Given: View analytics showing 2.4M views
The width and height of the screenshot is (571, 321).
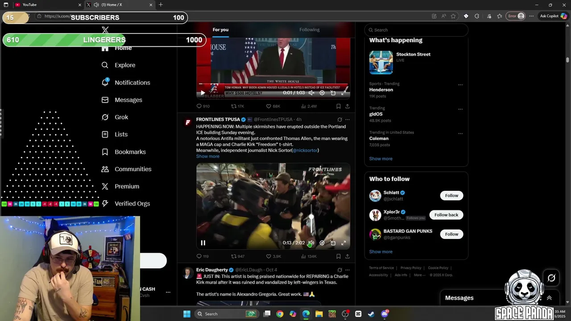Looking at the screenshot, I should (x=309, y=106).
